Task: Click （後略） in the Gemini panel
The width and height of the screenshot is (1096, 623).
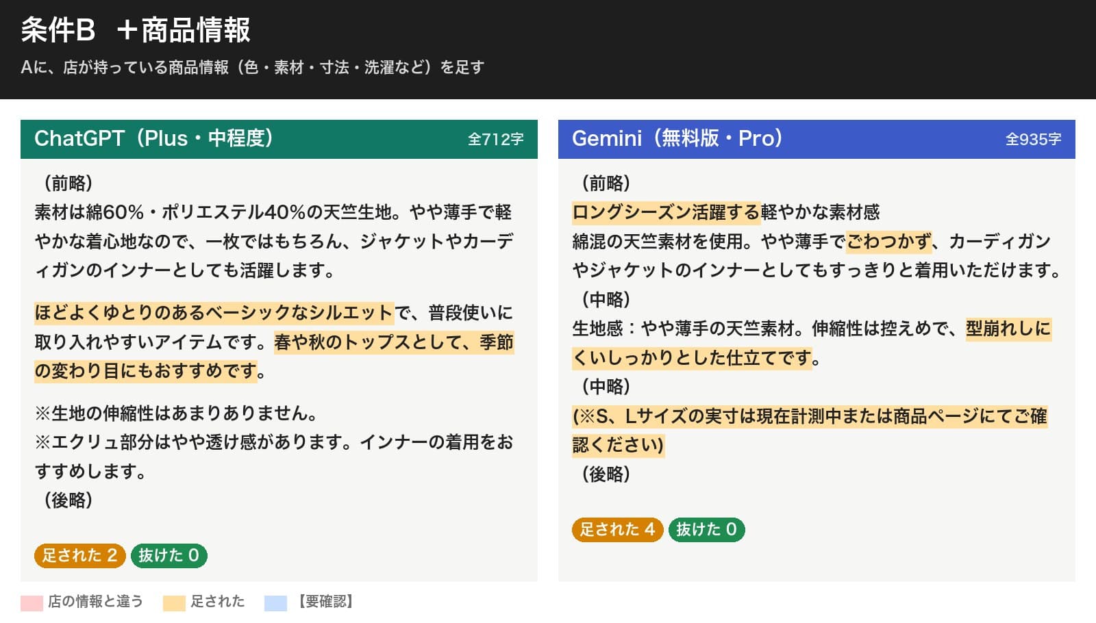Action: [606, 474]
